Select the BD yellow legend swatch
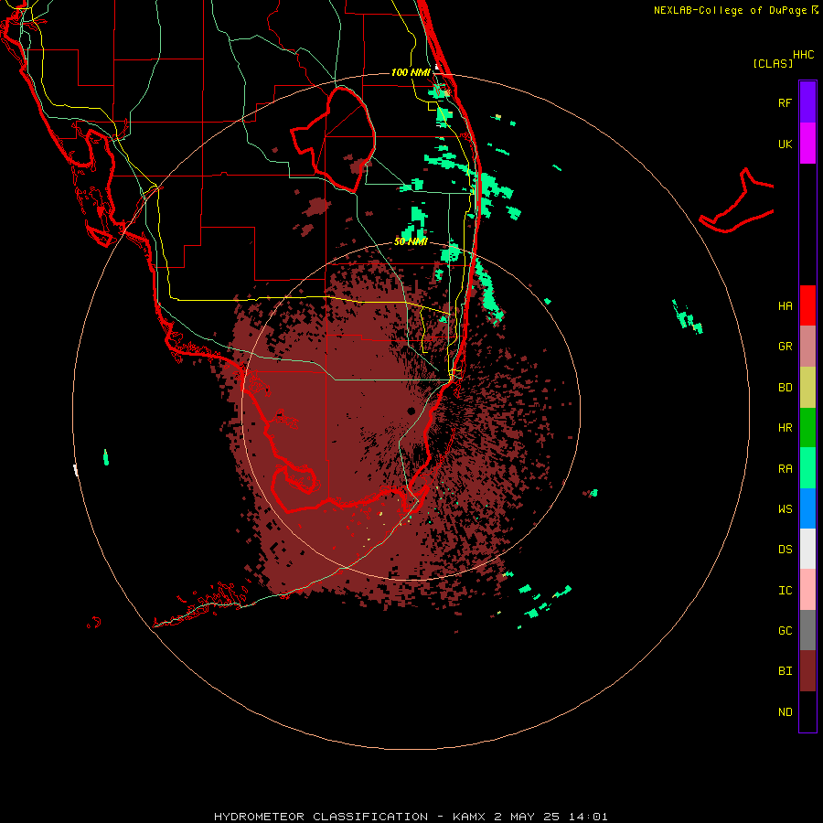Viewport: 823px width, 823px height. (x=807, y=388)
